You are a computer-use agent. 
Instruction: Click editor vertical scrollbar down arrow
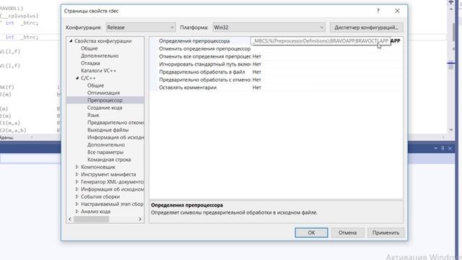pos(451,130)
